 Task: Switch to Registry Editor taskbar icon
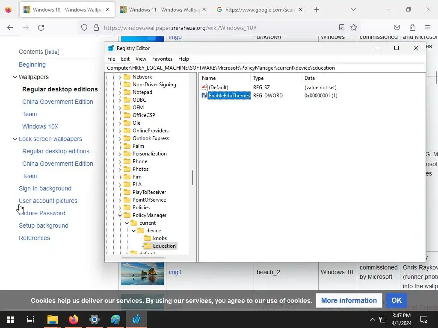(x=136, y=319)
